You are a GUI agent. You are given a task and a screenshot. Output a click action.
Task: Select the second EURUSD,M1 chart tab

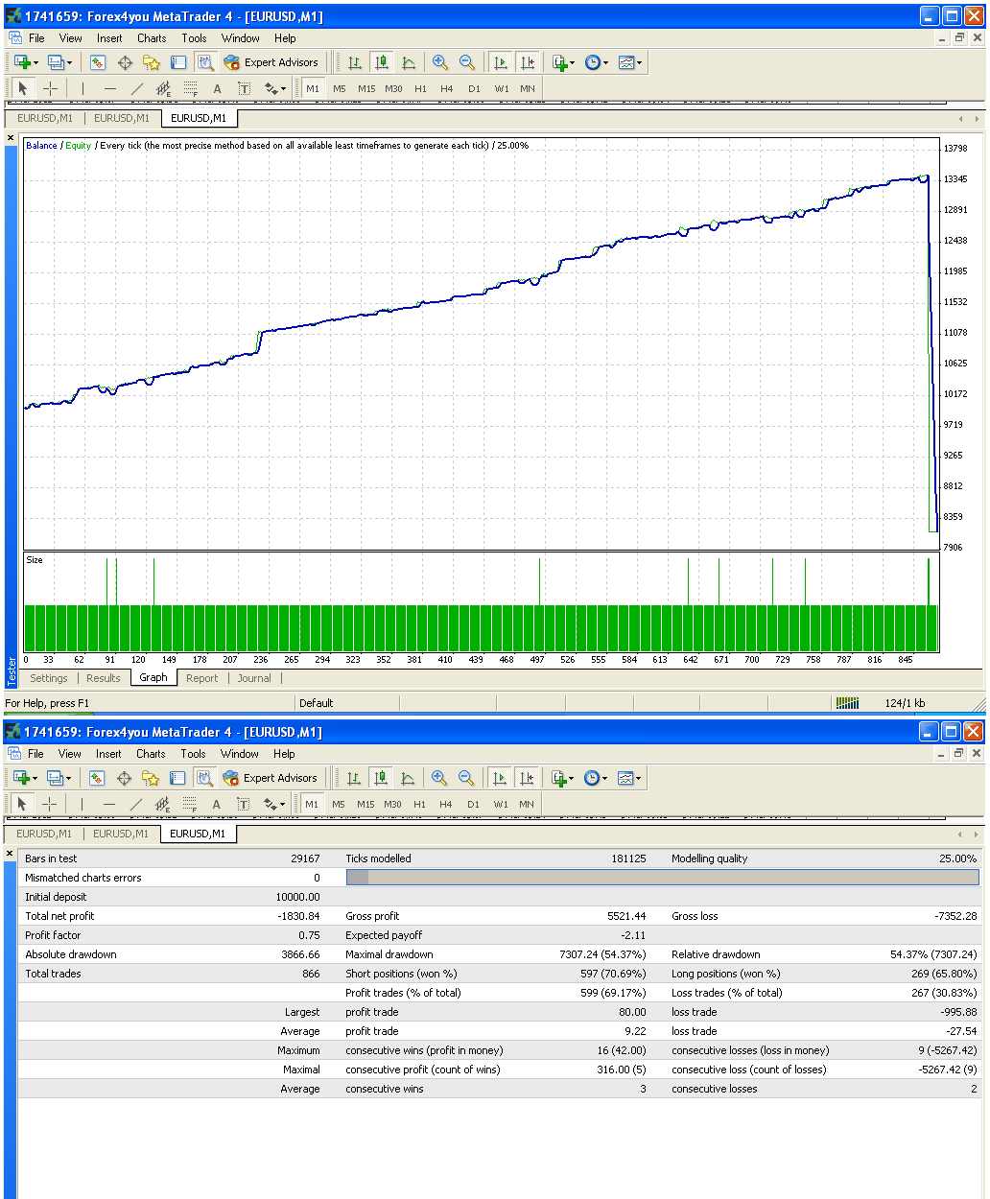click(x=121, y=118)
